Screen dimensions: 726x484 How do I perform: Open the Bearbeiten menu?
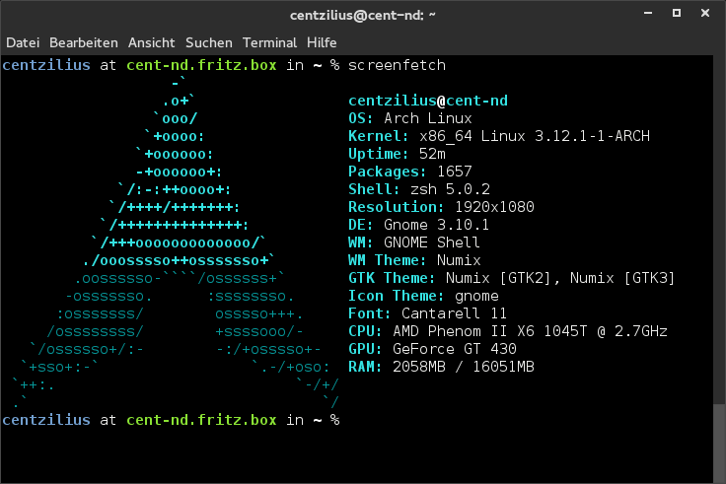click(x=84, y=42)
